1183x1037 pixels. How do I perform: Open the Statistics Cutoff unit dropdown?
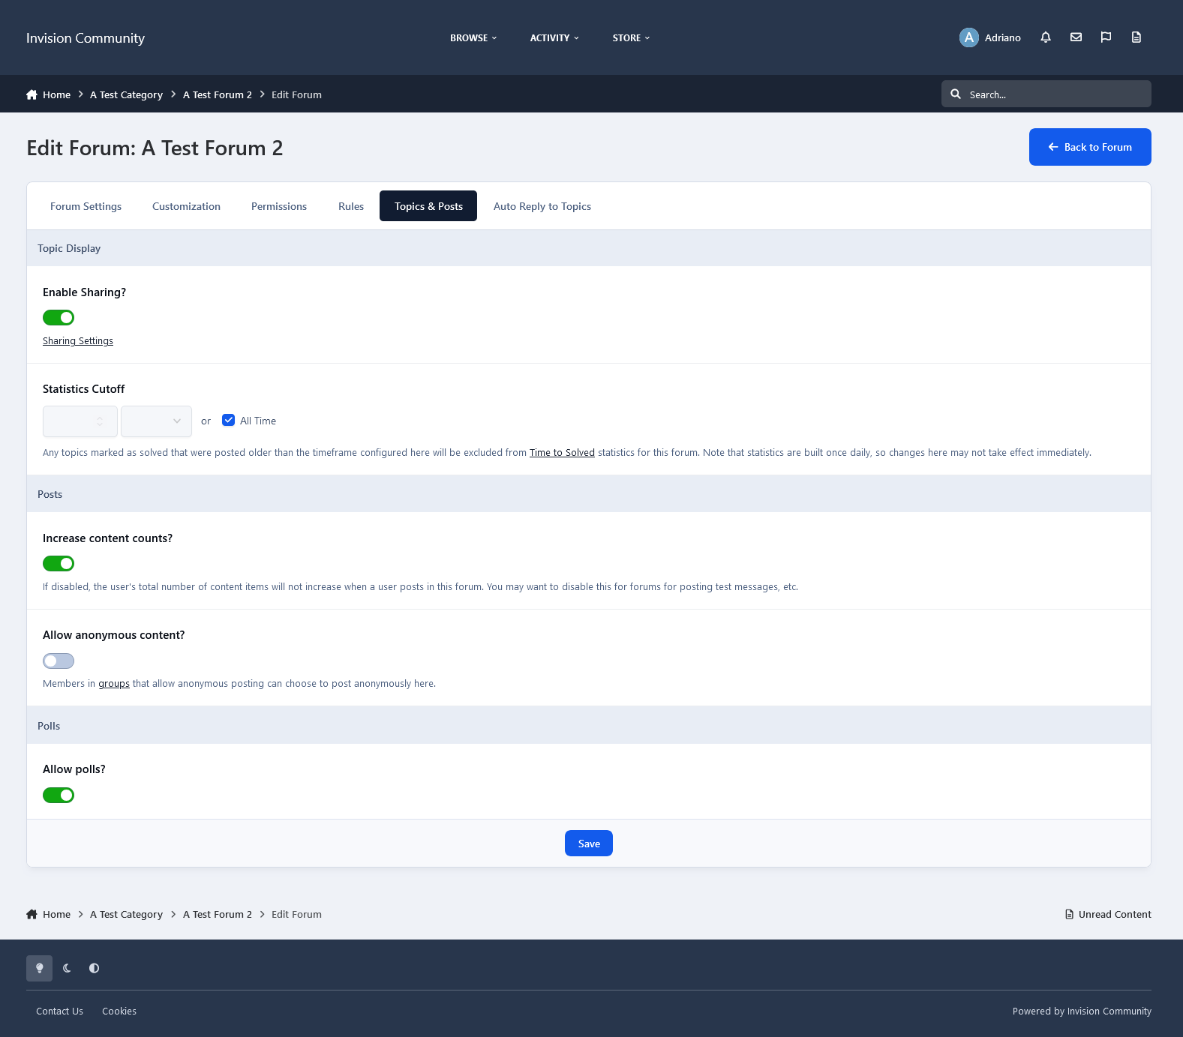pos(156,421)
